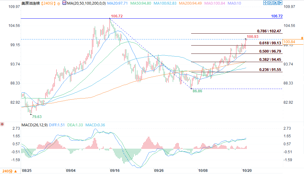The height and width of the screenshot is (174, 304).
Task: Click the MACD:0.36 readout
Action: click(95, 125)
